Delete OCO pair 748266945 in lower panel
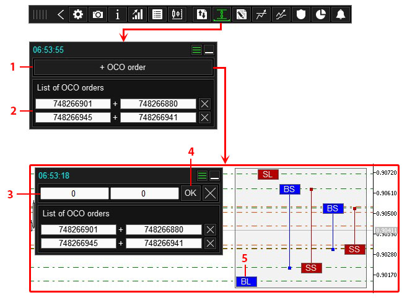407x300 pixels. [210, 244]
